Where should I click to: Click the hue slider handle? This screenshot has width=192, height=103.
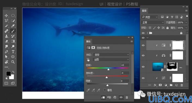click(x=108, y=70)
